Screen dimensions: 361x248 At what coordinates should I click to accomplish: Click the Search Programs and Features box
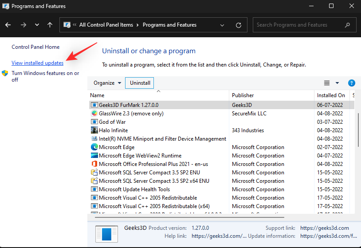[299, 25]
